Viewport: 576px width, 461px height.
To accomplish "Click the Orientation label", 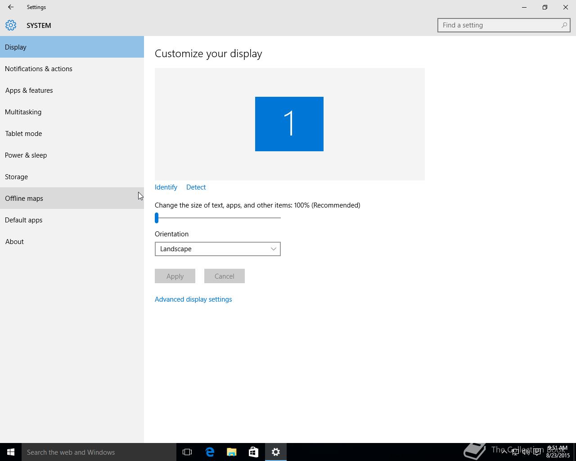I will click(171, 234).
